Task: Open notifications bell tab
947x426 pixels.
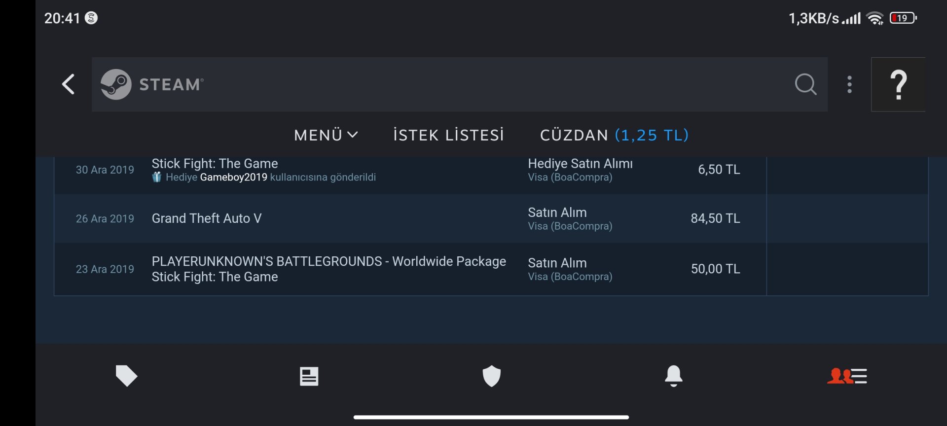Action: 674,376
